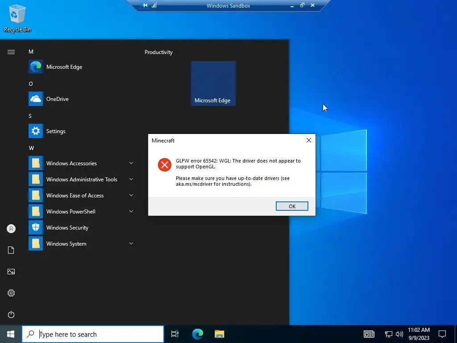The width and height of the screenshot is (457, 343).
Task: Open Settings gear in the Start sidebar
Action: pos(11,293)
